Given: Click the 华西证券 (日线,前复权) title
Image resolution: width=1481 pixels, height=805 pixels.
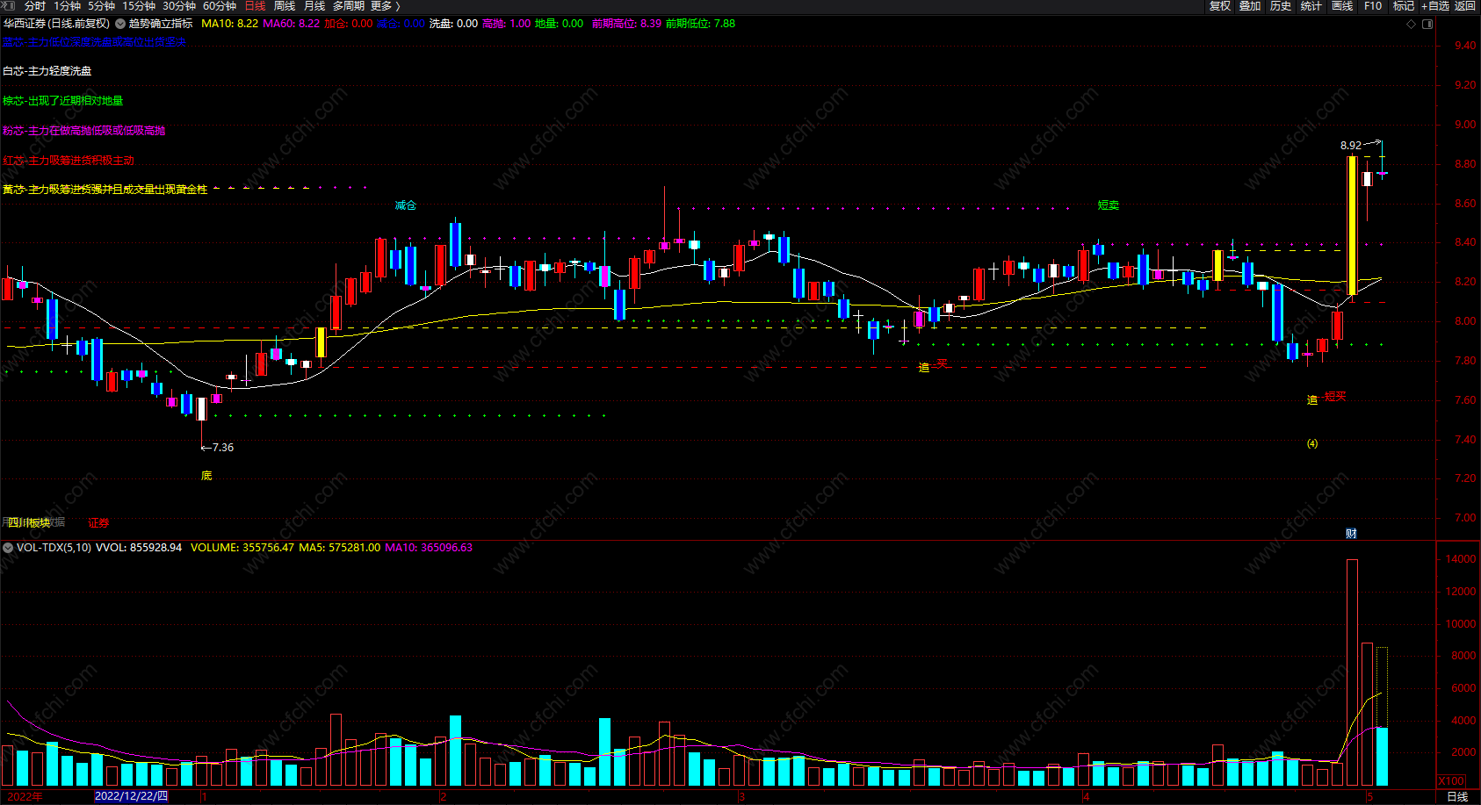Looking at the screenshot, I should point(57,24).
